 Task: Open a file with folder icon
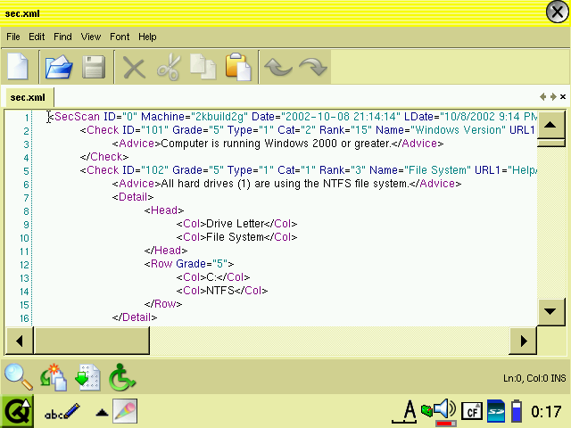[59, 67]
